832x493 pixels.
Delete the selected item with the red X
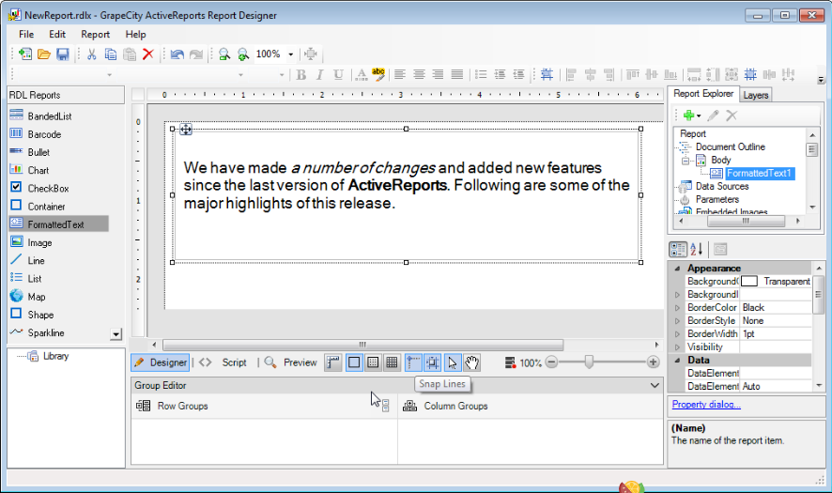(148, 54)
